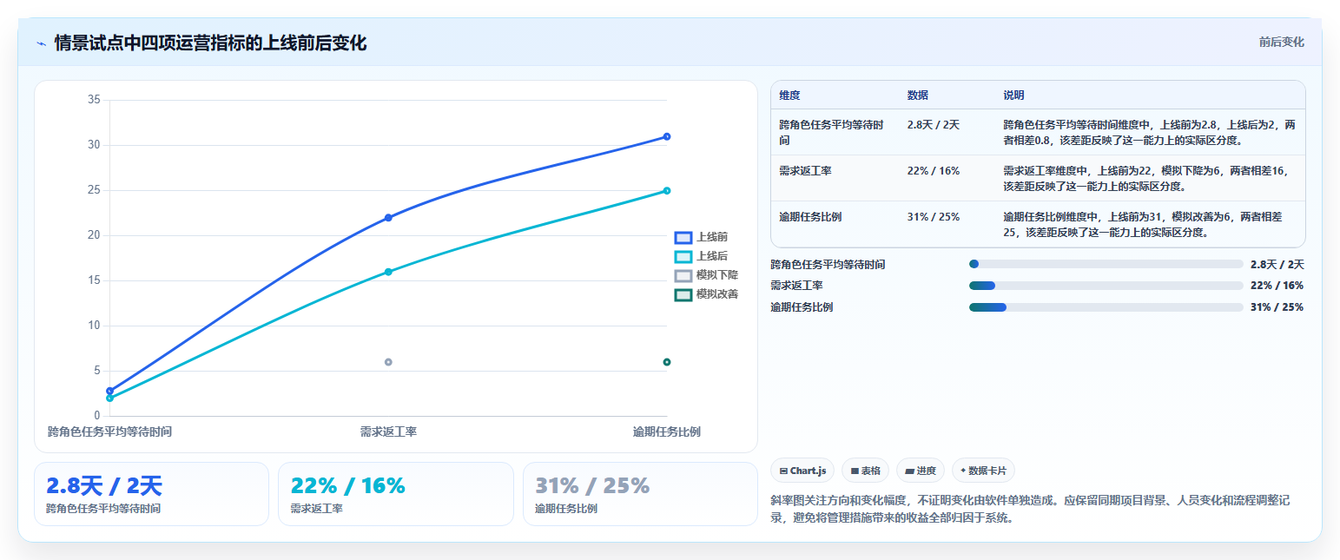Click the 2.8天 / 2天 data card
This screenshot has width=1340, height=560.
(151, 494)
